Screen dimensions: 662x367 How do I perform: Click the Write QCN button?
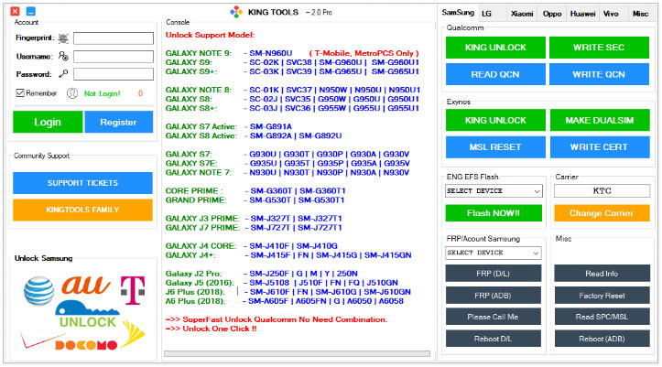(x=599, y=74)
